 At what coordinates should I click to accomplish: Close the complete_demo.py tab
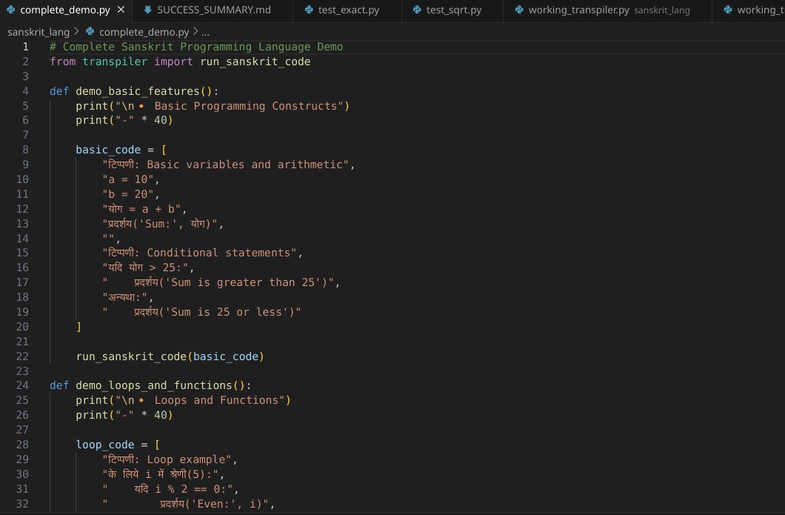121,10
